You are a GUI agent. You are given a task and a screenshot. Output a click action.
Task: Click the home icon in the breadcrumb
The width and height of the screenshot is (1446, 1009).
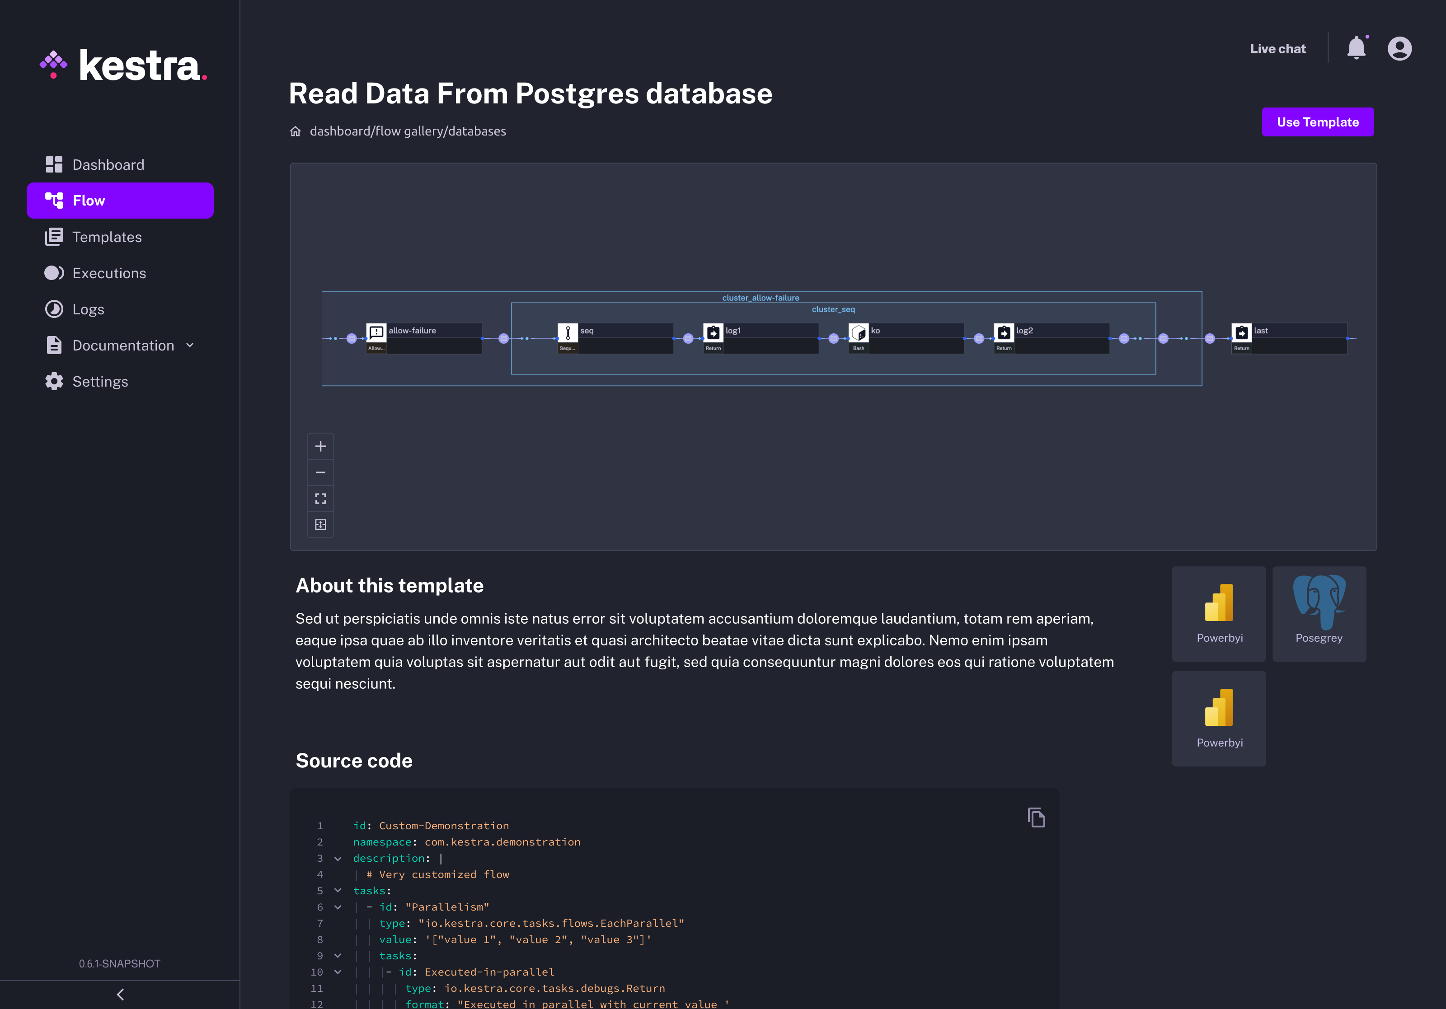(296, 131)
